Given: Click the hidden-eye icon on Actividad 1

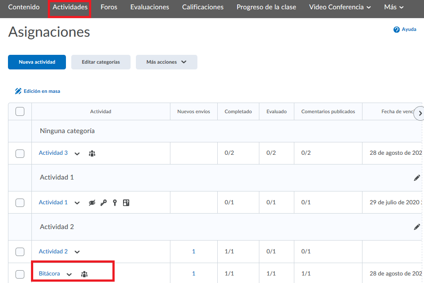Looking at the screenshot, I should (92, 203).
